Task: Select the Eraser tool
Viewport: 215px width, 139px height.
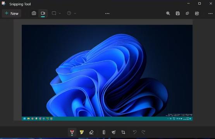Action: [x=91, y=132]
